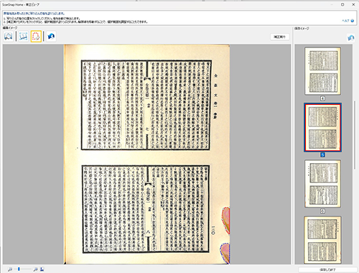Click the blue help question mark icon
This screenshot has width=359, height=273.
[x=353, y=21]
